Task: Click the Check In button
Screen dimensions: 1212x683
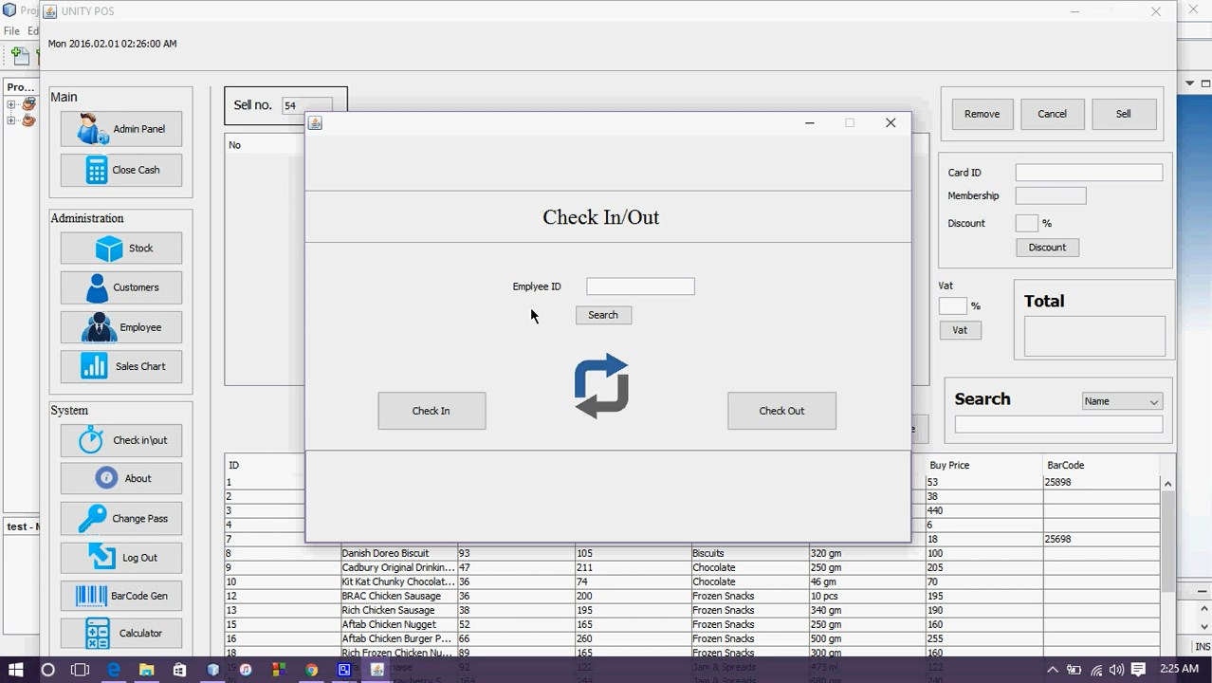Action: pyautogui.click(x=432, y=411)
